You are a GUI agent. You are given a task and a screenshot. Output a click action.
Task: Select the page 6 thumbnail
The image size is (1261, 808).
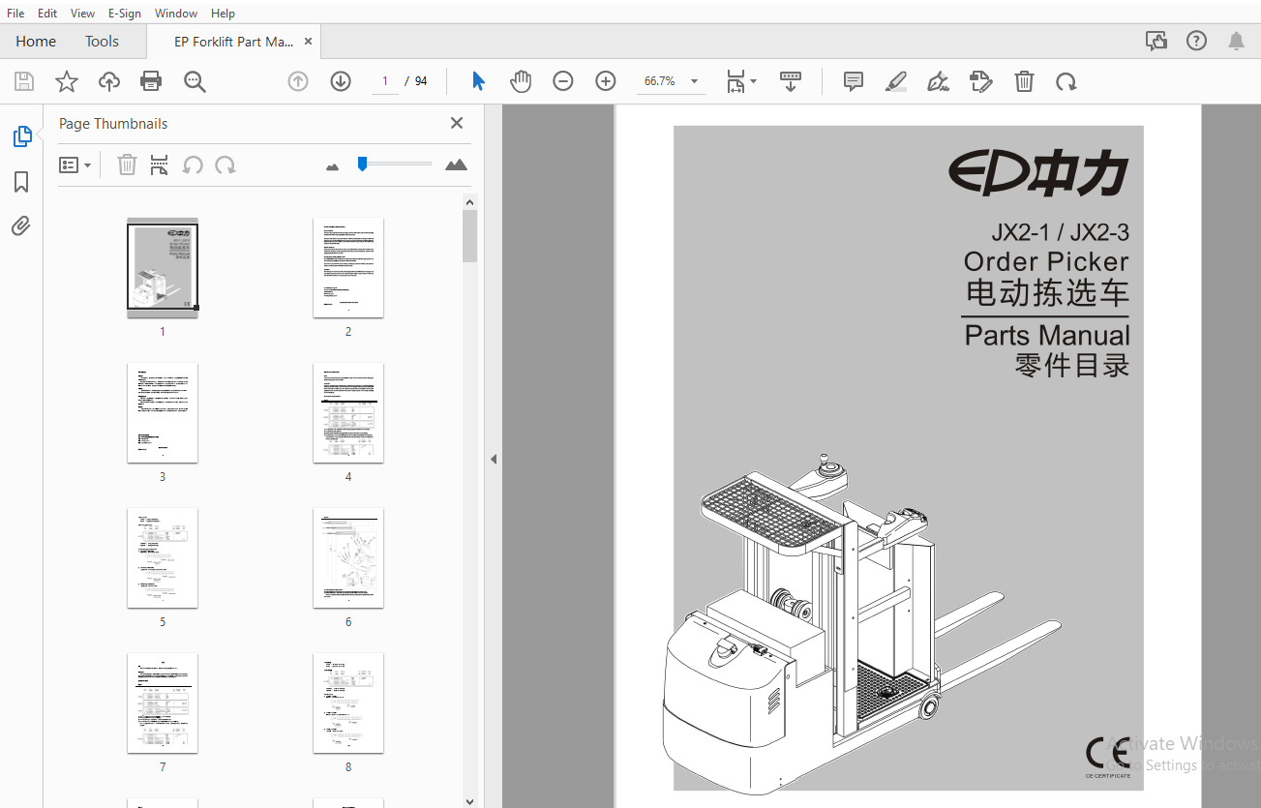[348, 558]
